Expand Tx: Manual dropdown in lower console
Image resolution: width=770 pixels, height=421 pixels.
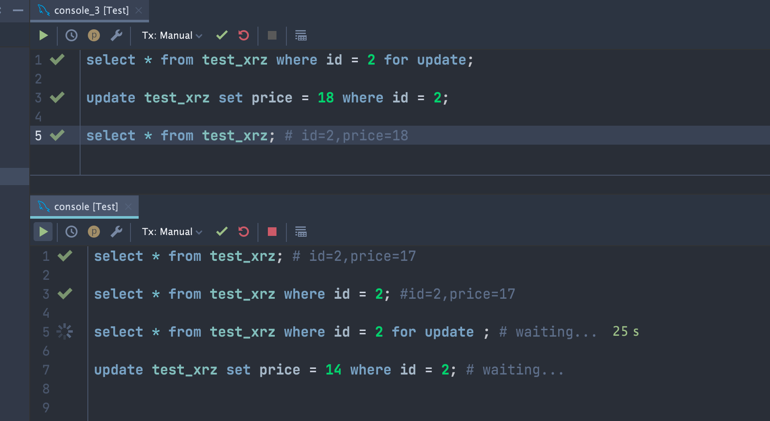172,232
